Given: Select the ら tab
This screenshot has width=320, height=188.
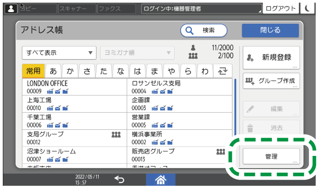Looking at the screenshot, I should point(188,71).
